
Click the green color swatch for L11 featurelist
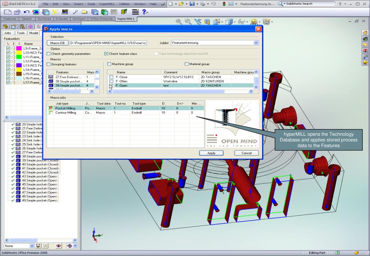(19, 57)
